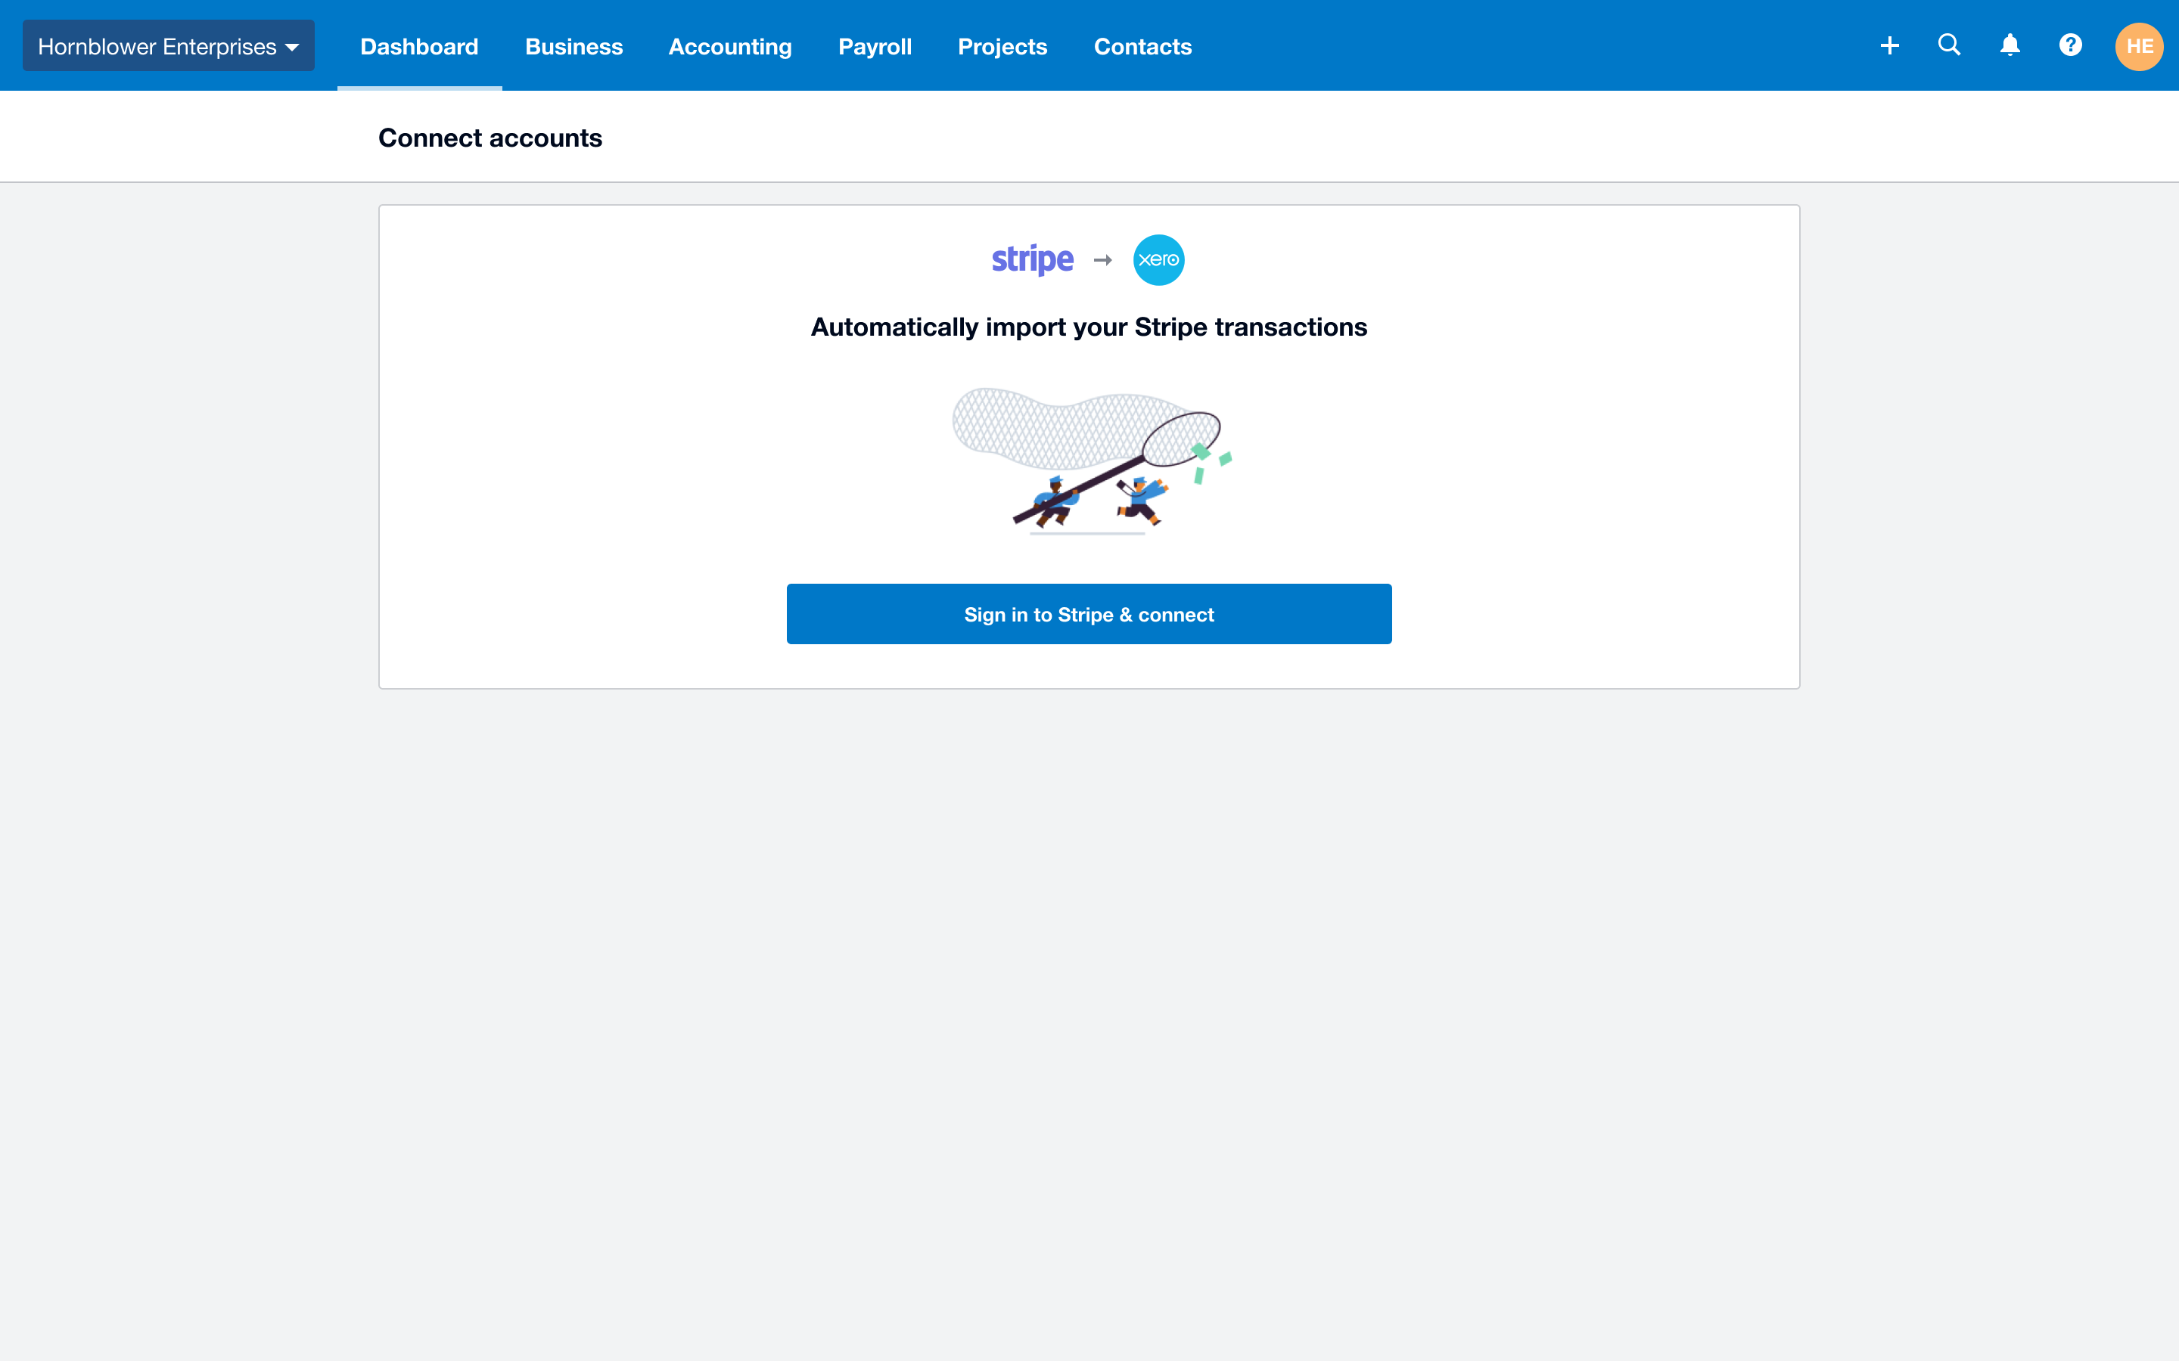Open the Contacts menu item
This screenshot has width=2179, height=1361.
point(1142,45)
